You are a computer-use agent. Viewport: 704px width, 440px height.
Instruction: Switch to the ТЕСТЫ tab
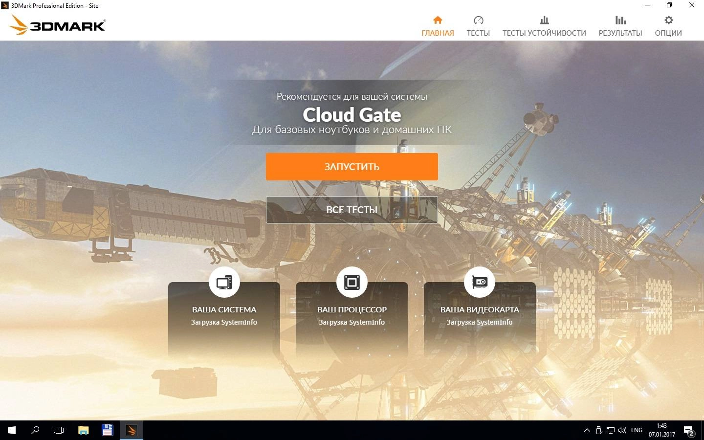478,26
